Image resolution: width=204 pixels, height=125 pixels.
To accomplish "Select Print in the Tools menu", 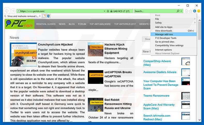I will click(174, 15).
